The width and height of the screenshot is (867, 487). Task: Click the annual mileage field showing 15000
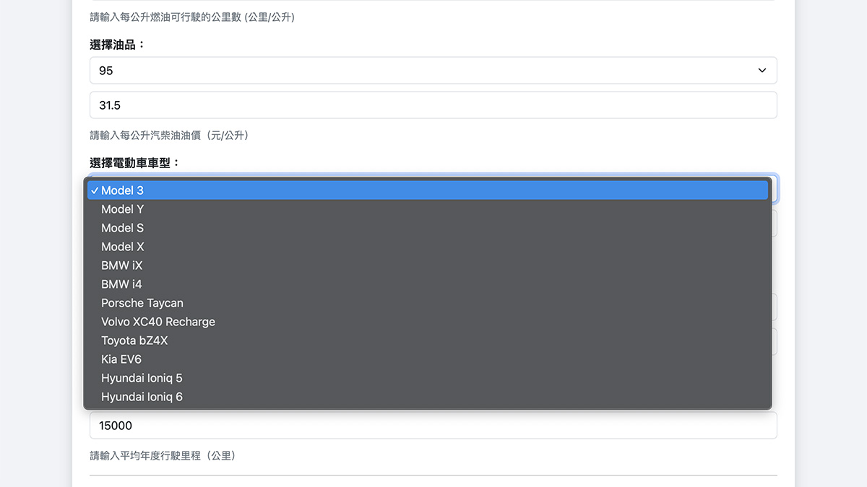(x=433, y=426)
